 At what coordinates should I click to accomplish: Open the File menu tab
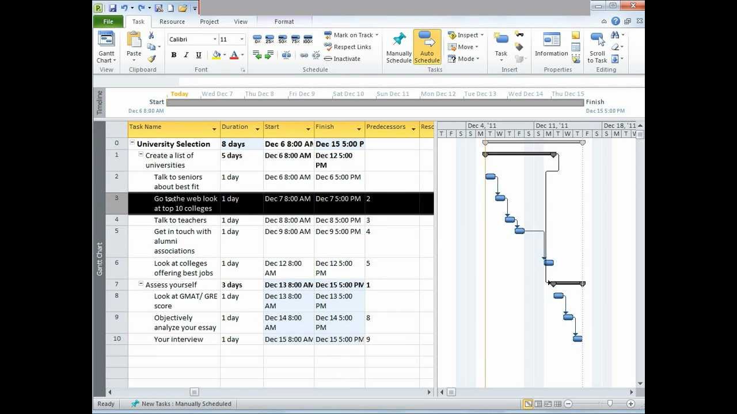point(108,22)
